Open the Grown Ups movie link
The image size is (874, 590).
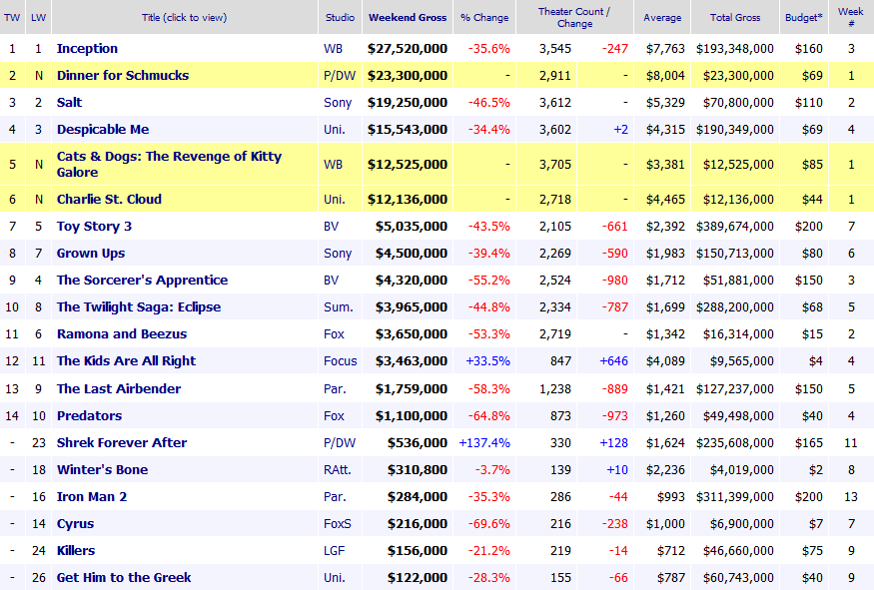point(91,253)
